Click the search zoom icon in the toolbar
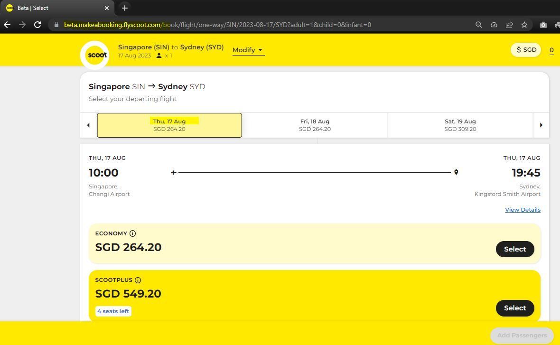This screenshot has width=560, height=345. (x=479, y=25)
